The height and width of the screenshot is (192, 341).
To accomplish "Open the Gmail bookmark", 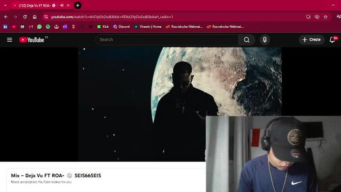I will tap(31, 27).
